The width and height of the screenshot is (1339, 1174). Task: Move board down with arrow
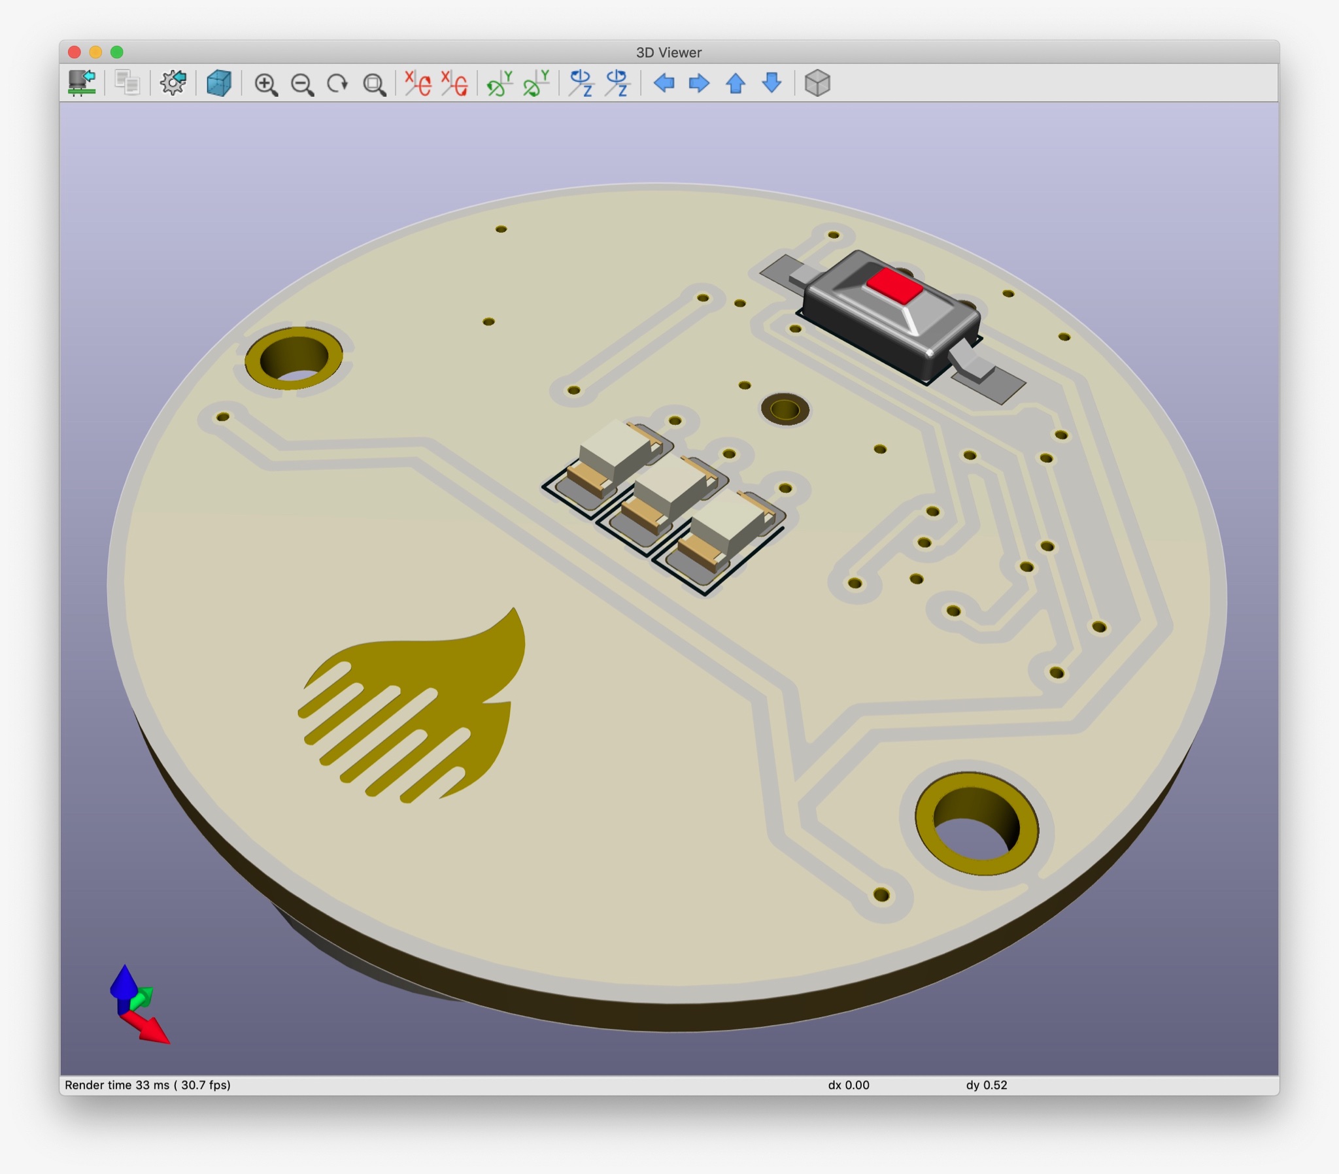pyautogui.click(x=771, y=83)
